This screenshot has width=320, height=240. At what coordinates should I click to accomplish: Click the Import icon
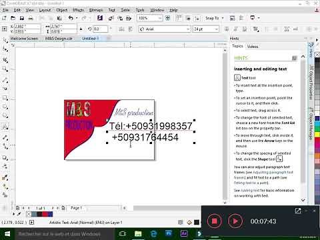111,18
